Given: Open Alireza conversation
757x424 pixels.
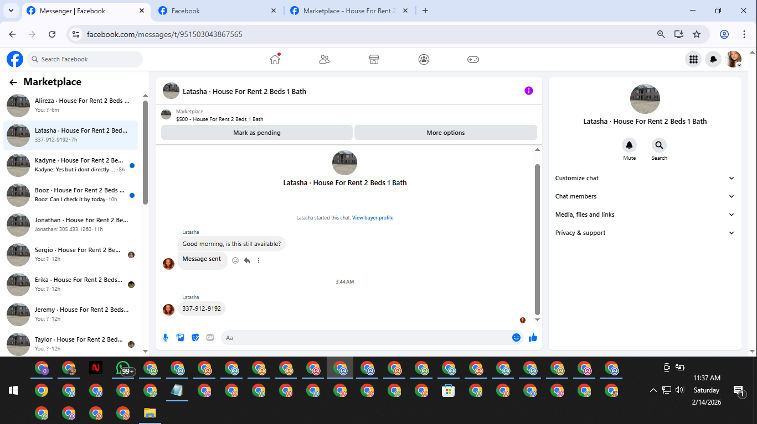Looking at the screenshot, I should click(x=70, y=105).
